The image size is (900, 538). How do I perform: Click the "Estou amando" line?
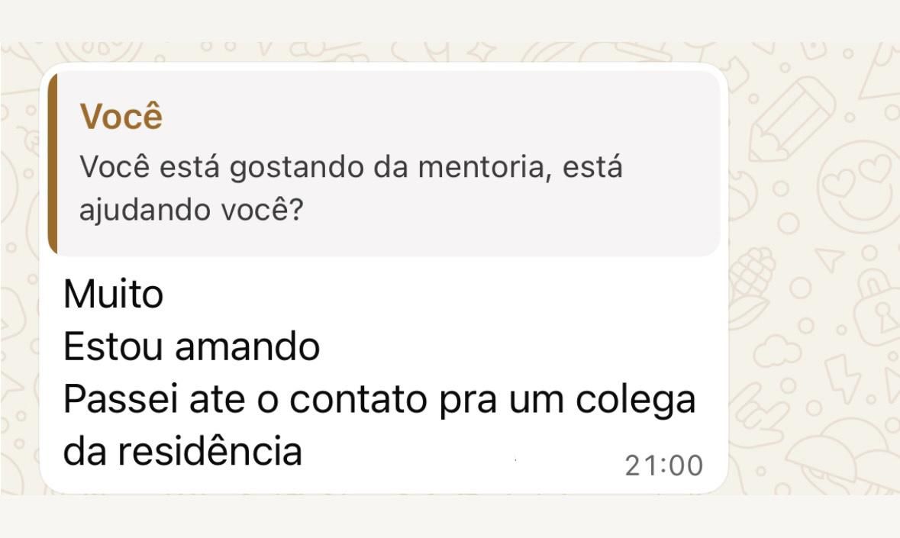[191, 347]
